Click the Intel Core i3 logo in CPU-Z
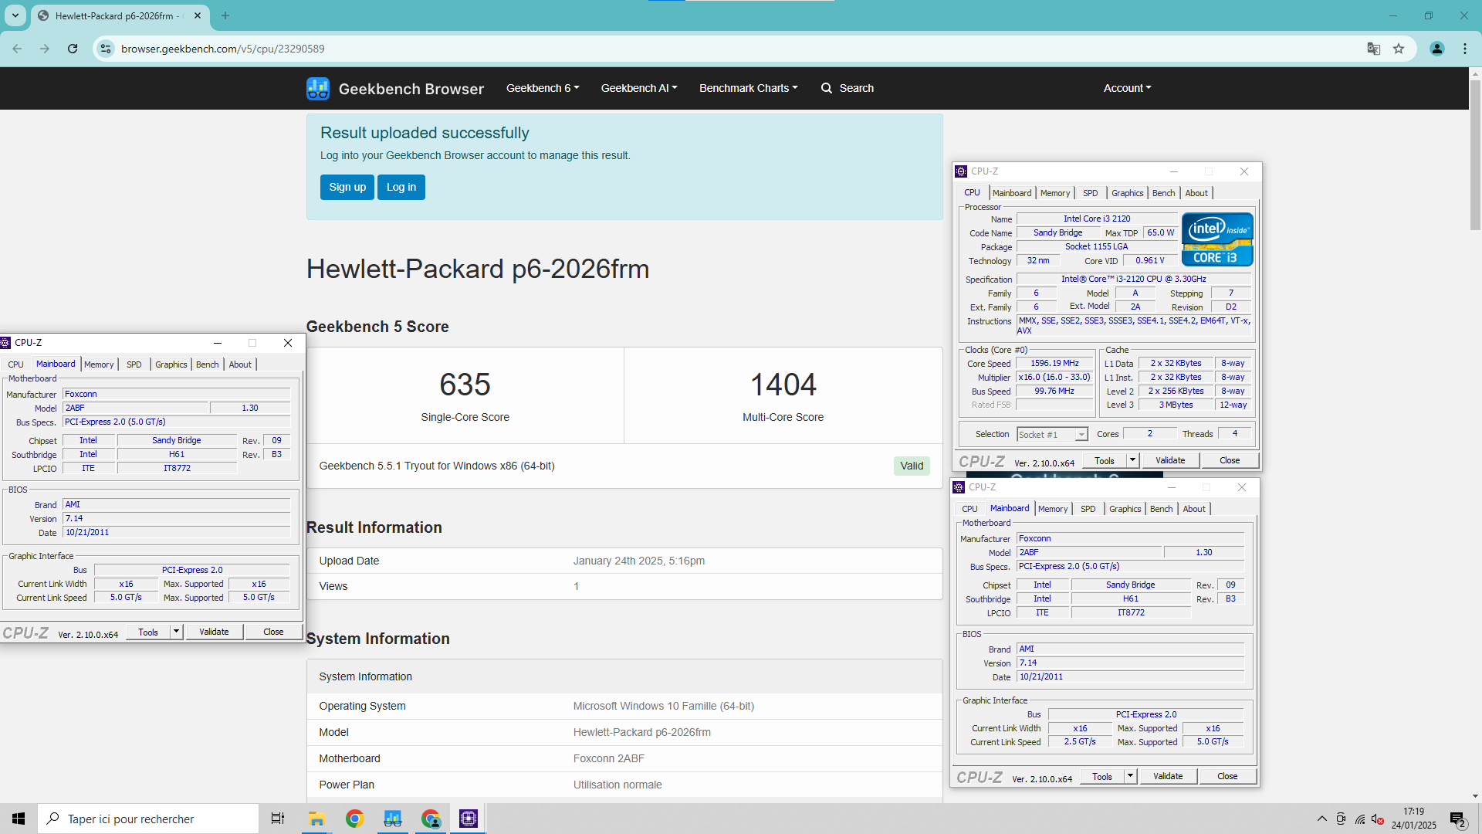1482x834 pixels. [1217, 239]
